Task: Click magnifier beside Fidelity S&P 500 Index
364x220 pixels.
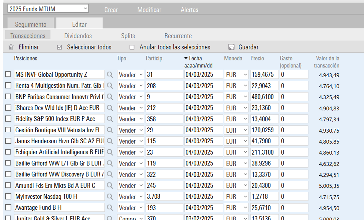Action: click(110, 119)
